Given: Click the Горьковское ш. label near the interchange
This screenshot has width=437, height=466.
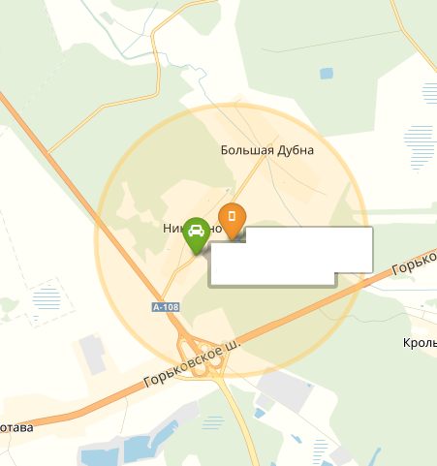Looking at the screenshot, I should 192,363.
